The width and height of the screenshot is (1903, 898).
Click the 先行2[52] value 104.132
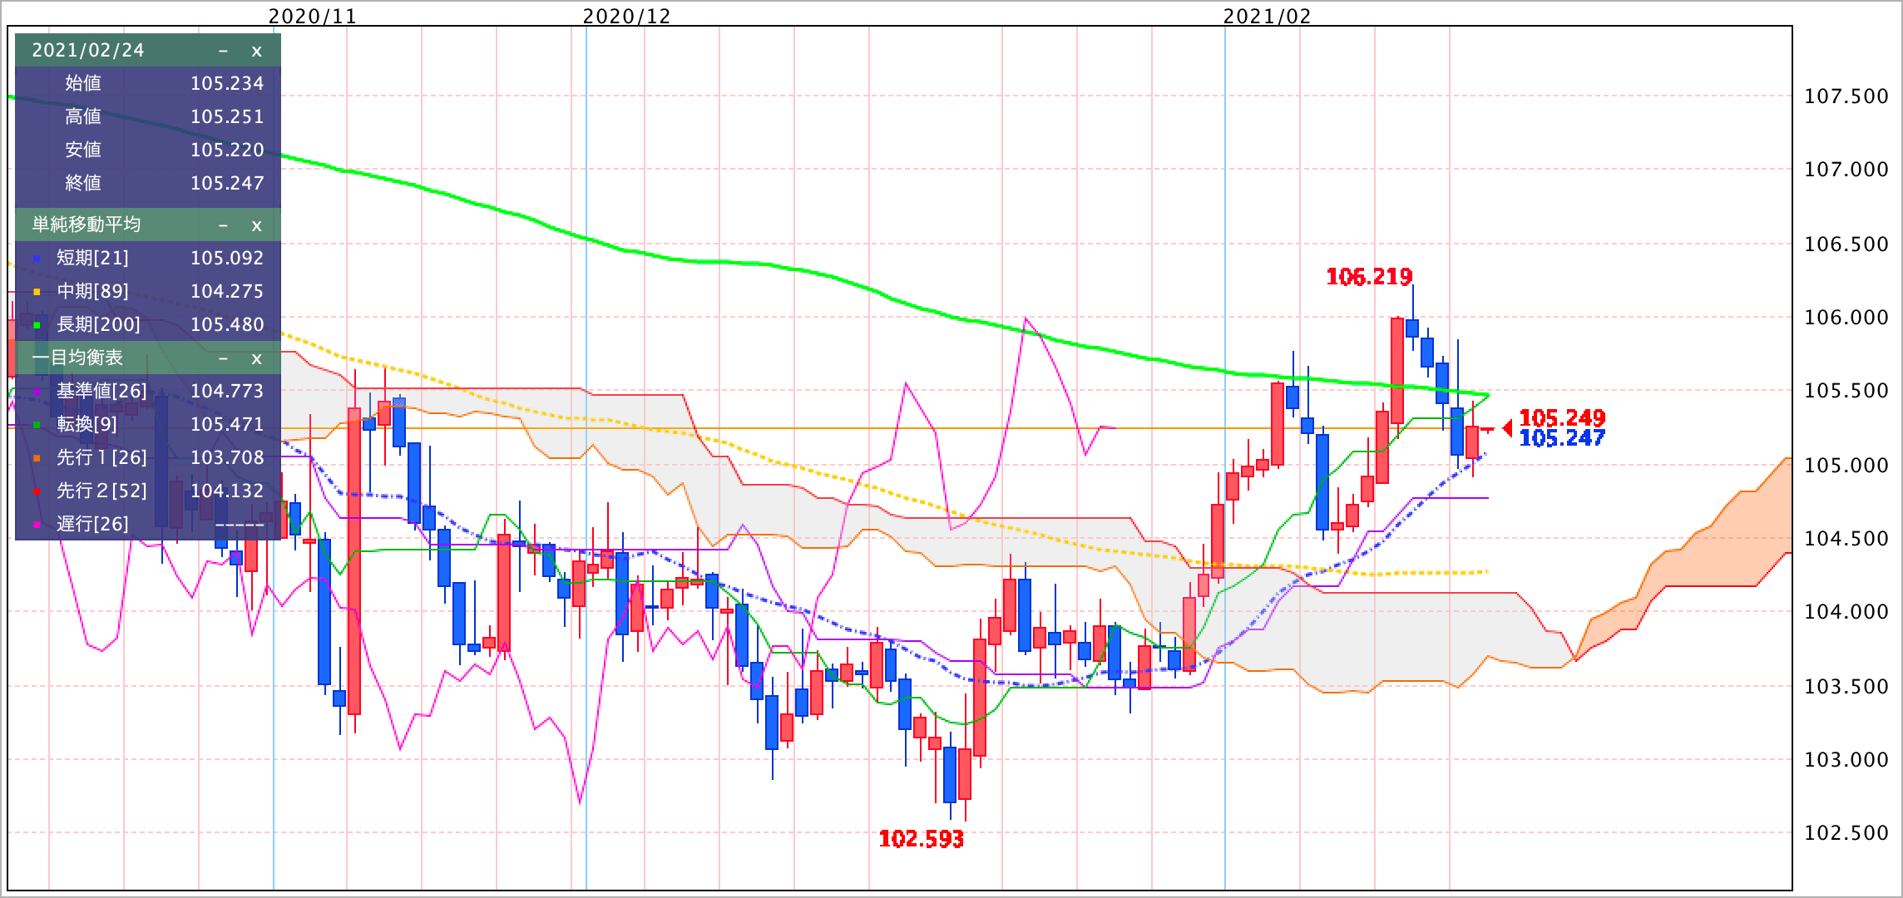[x=227, y=491]
